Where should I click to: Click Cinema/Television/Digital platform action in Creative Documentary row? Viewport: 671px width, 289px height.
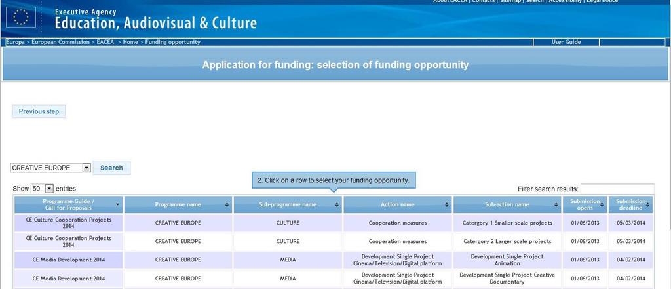pyautogui.click(x=398, y=279)
